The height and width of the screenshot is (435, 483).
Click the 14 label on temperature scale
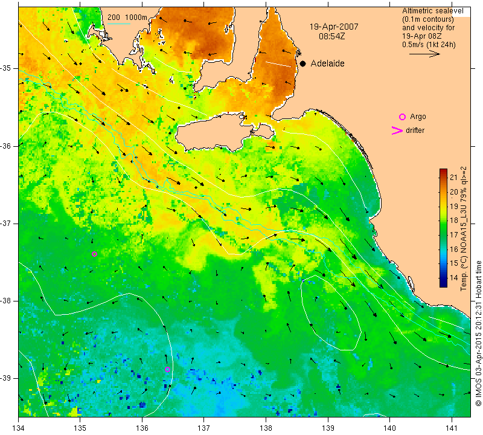(454, 277)
